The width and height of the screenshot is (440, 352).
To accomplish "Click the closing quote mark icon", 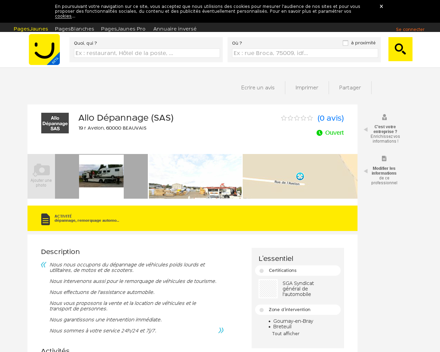I will coord(221,330).
